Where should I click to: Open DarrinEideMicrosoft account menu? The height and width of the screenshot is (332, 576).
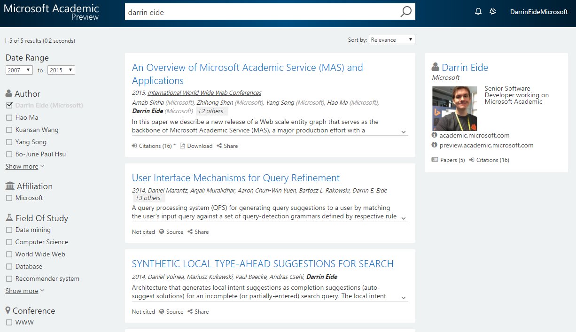[539, 12]
